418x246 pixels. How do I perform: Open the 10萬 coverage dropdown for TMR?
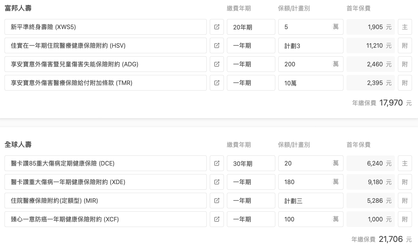pyautogui.click(x=311, y=83)
